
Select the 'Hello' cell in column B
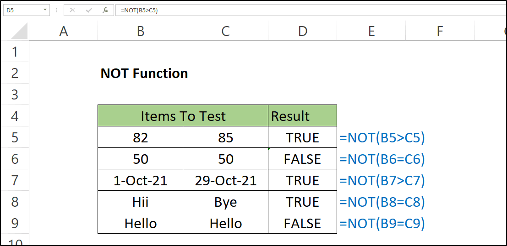pos(140,223)
